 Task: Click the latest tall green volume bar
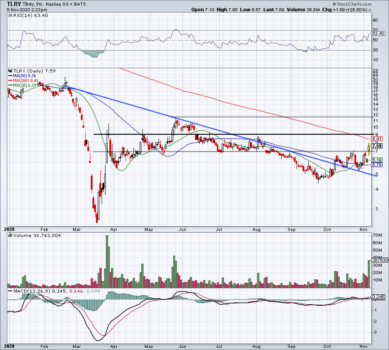[x=369, y=274]
